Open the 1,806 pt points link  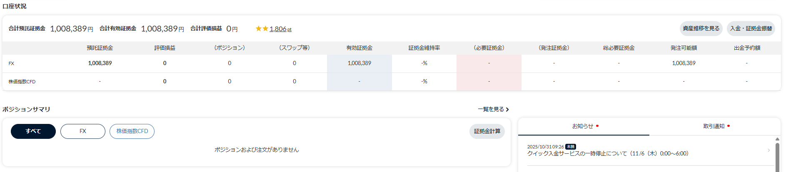click(280, 29)
